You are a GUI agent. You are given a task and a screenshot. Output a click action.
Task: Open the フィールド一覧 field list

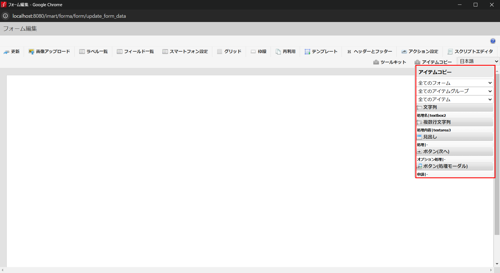[135, 51]
